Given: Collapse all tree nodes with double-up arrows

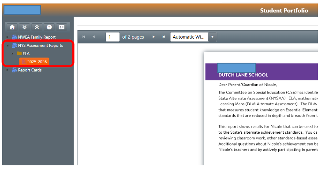Looking at the screenshot, I should tap(37, 27).
